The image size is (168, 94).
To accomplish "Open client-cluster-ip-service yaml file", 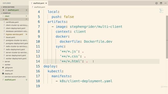I will [x=17, y=25].
